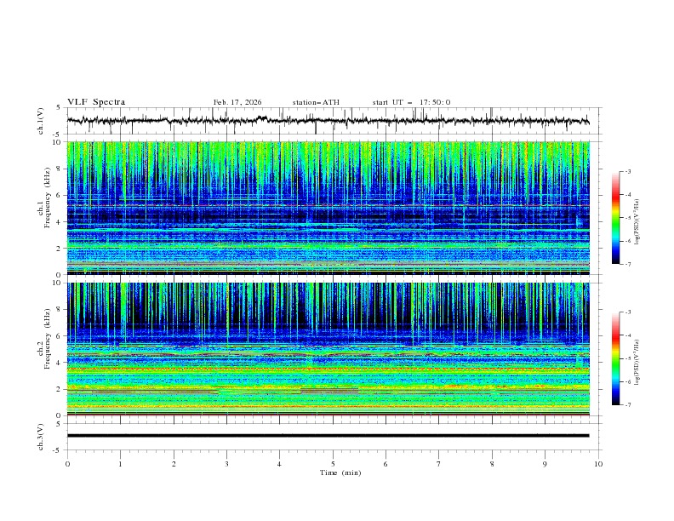
Task: Click the 'station=ATH' header text
Action: (x=316, y=102)
